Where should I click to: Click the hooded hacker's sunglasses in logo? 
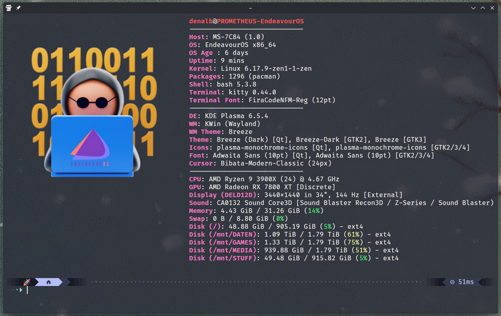coord(92,102)
